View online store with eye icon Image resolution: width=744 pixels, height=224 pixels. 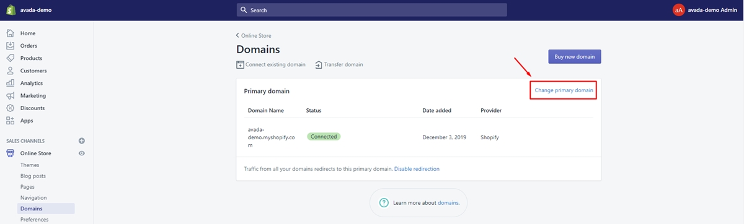[x=82, y=153]
